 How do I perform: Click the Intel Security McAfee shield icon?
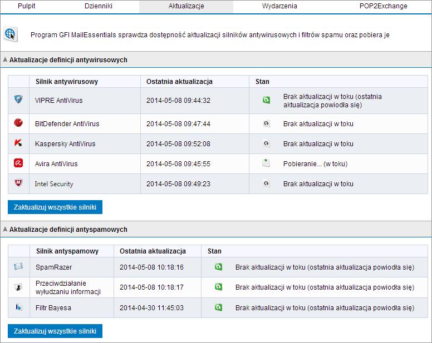(x=18, y=183)
